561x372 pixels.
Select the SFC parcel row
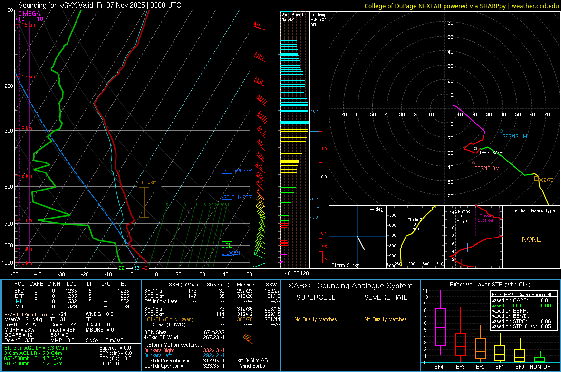72,291
